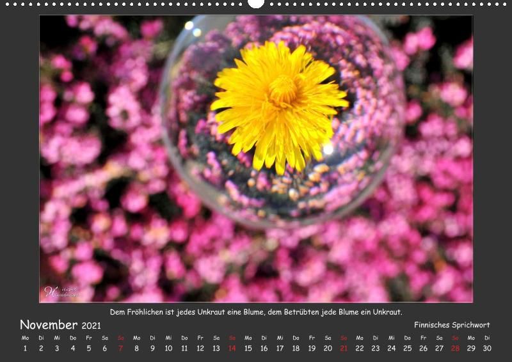Click the 'Mo' label above day 1
Image resolution: width=512 pixels, height=362 pixels.
(25, 338)
